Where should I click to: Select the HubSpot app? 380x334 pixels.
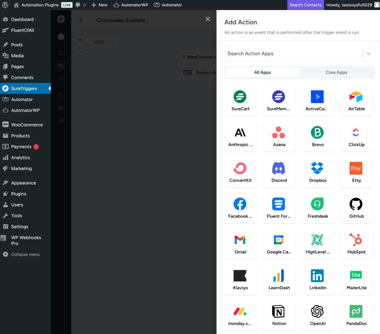click(356, 244)
